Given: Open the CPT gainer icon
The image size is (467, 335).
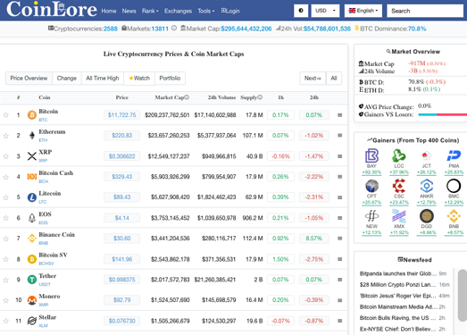Looking at the screenshot, I should pos(371,186).
